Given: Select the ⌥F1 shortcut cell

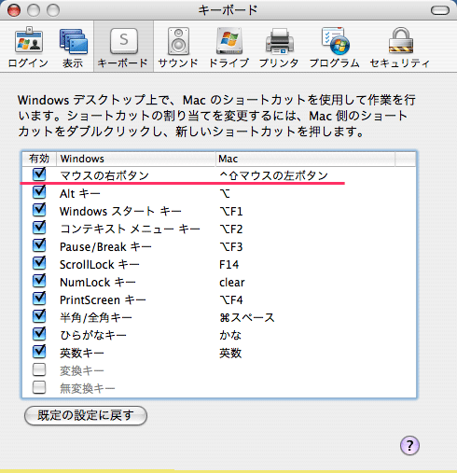Looking at the screenshot, I should pos(231,212).
